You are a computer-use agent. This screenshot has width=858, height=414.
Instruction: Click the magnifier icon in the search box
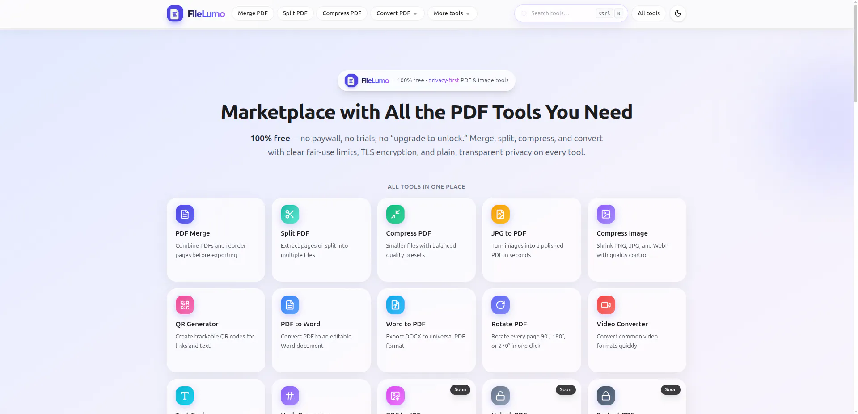[x=524, y=13]
